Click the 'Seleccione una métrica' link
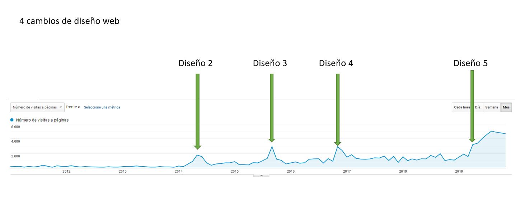The image size is (515, 197). click(x=102, y=107)
